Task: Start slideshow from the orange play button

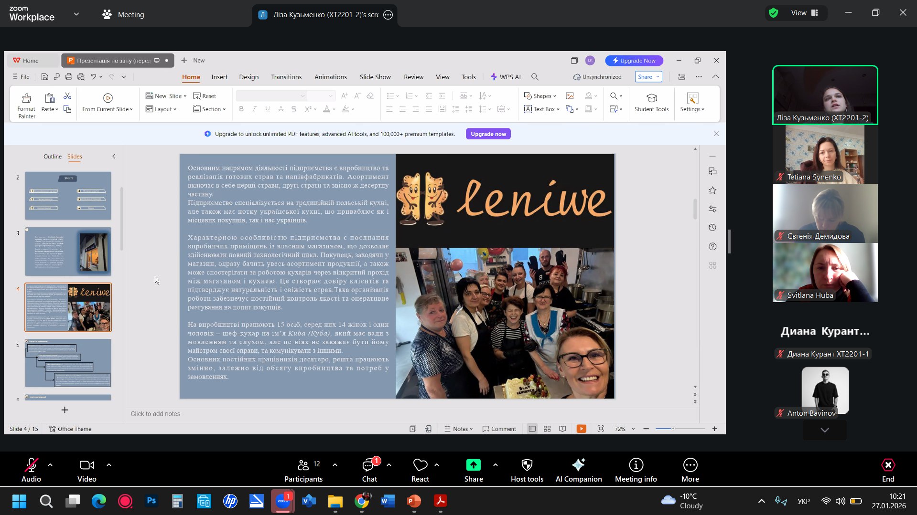Action: click(x=581, y=429)
